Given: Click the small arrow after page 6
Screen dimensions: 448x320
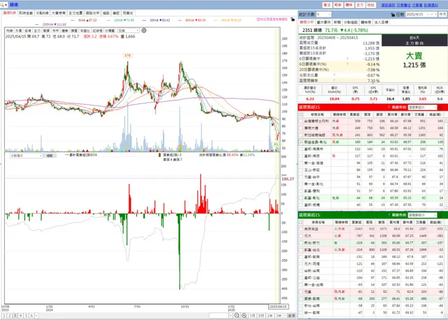Looking at the screenshot, I should [36, 315].
